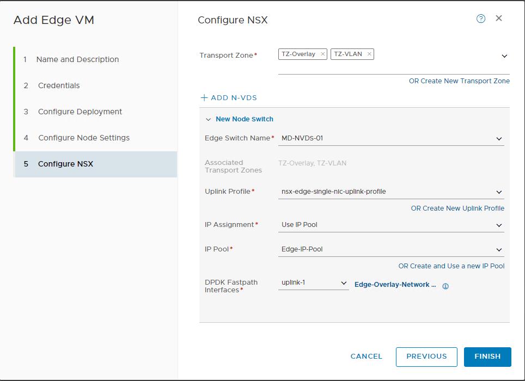
Task: Close the Add Edge VM dialog
Action: [499, 19]
